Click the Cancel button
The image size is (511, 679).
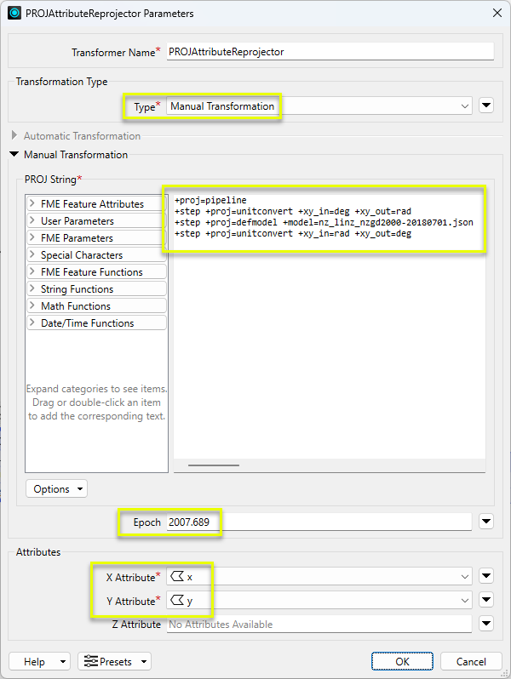(x=471, y=661)
